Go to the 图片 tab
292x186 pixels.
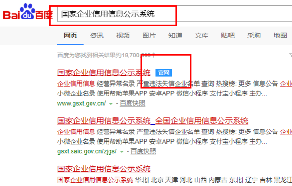click(x=149, y=36)
